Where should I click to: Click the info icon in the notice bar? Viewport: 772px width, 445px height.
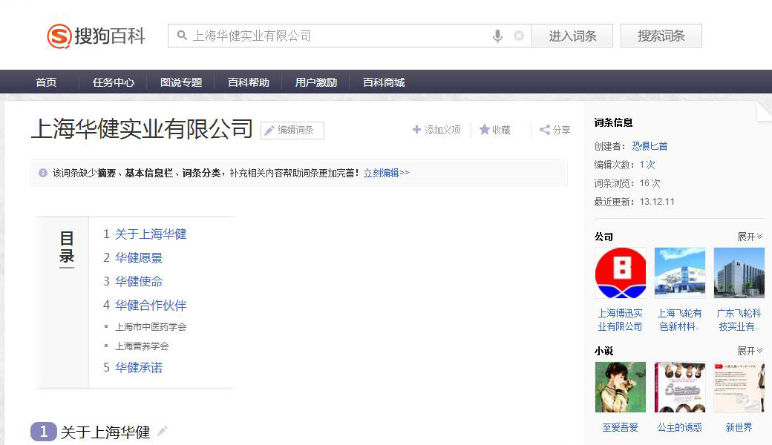click(x=43, y=173)
